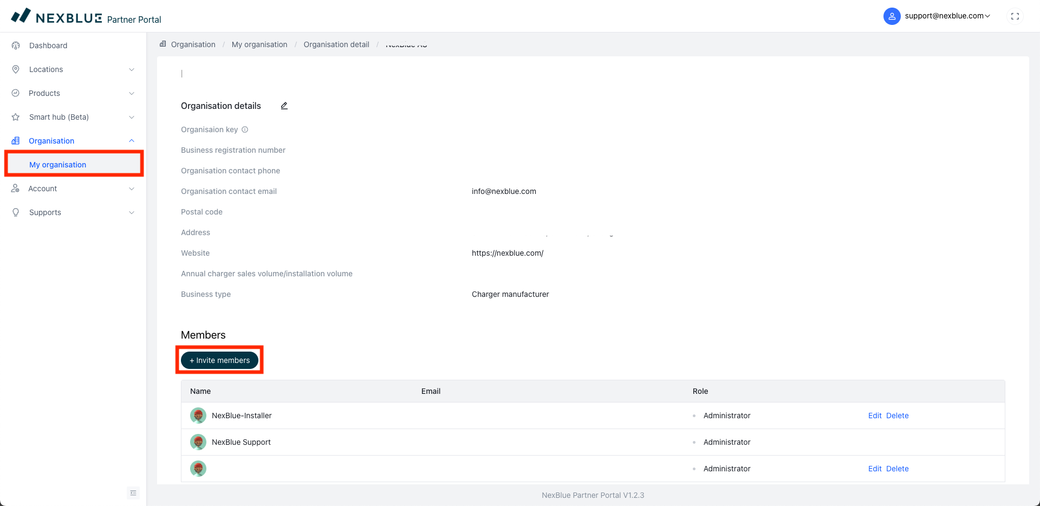
Task: Click the NexBlue-Installer member avatar
Action: pyautogui.click(x=198, y=416)
